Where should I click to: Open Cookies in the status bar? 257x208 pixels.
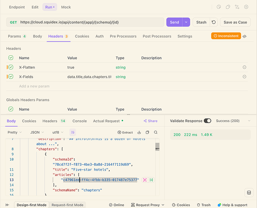(181, 205)
